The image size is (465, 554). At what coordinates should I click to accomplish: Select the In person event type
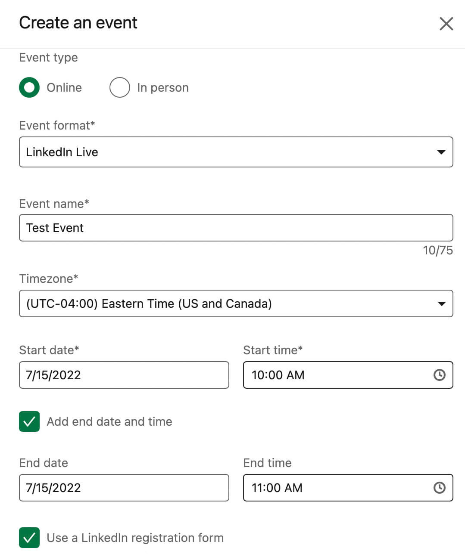[x=120, y=87]
